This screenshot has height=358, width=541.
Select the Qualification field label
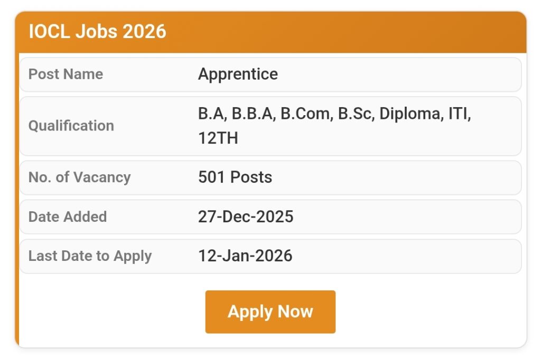[71, 126]
